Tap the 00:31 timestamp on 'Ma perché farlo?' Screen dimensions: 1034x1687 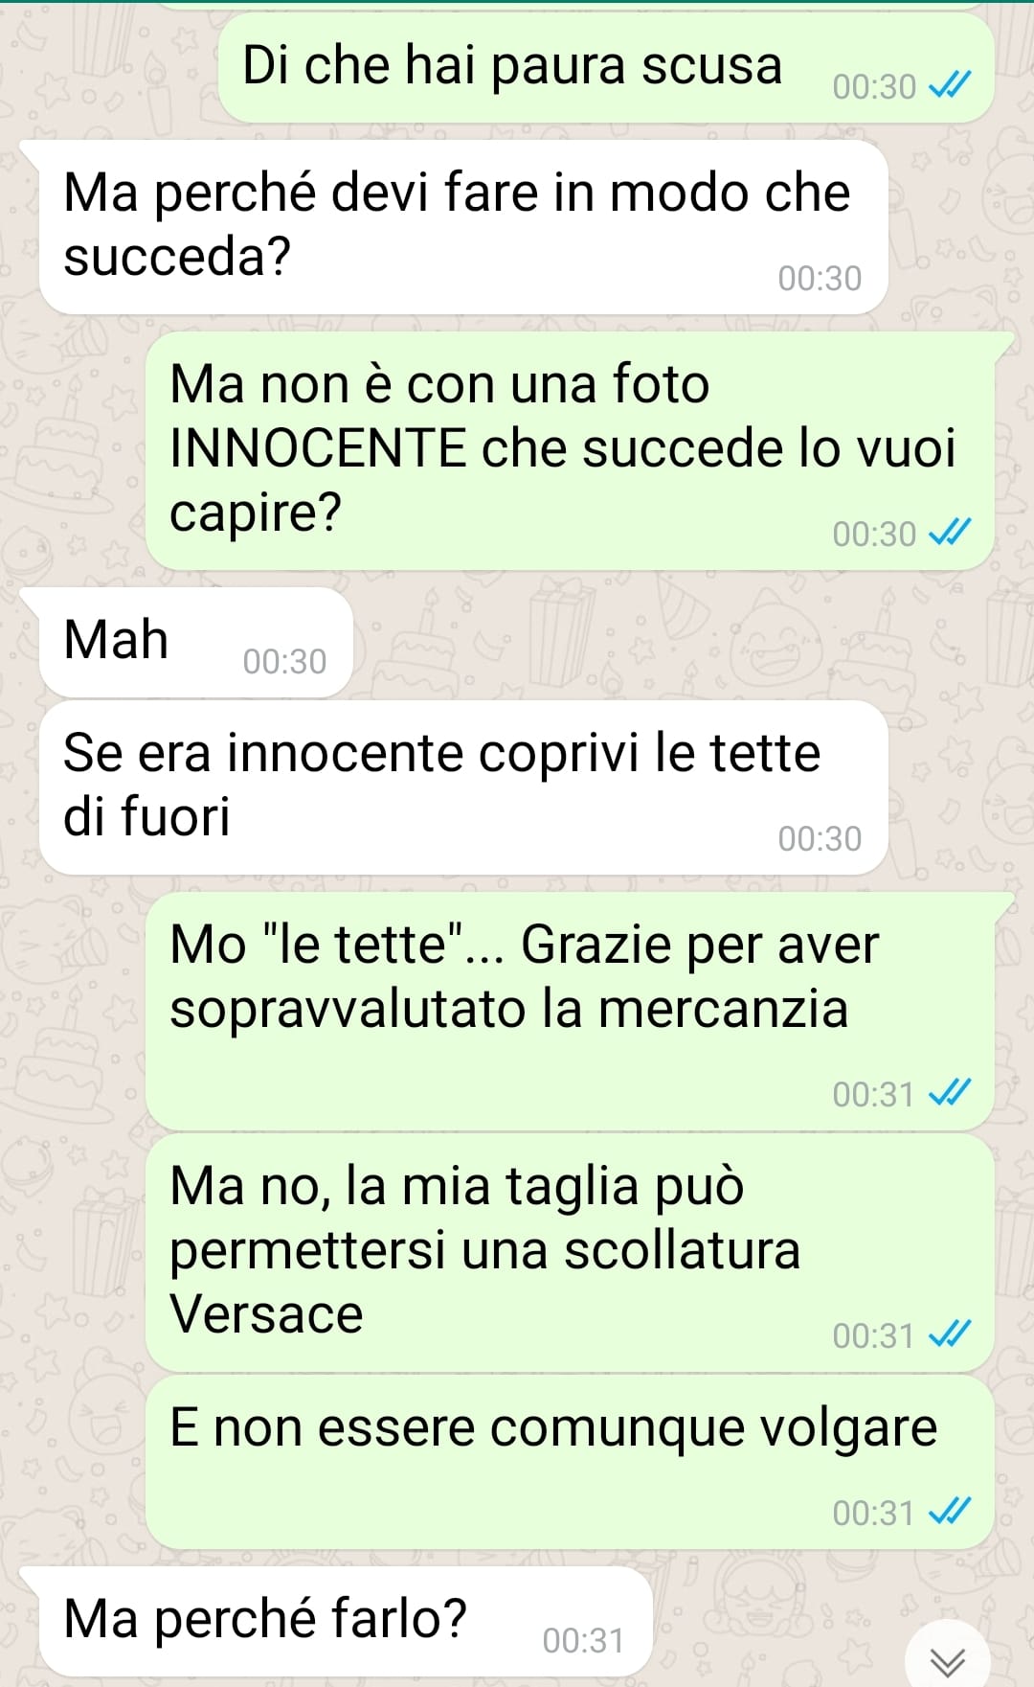pos(583,1640)
